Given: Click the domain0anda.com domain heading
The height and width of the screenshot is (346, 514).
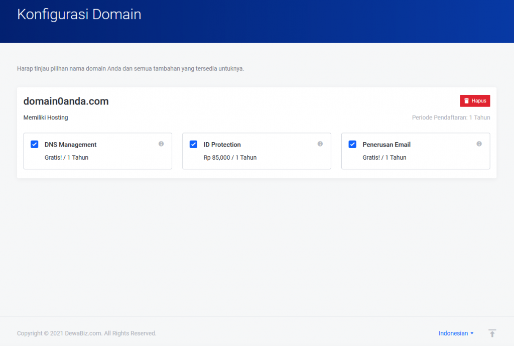Looking at the screenshot, I should coord(66,101).
